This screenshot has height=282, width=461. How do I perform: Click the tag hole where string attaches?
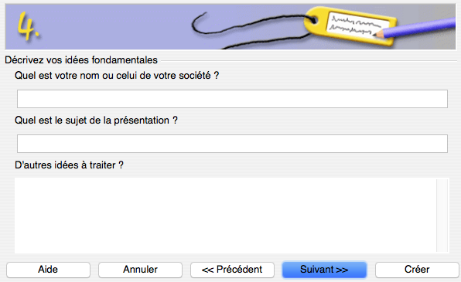(x=313, y=20)
